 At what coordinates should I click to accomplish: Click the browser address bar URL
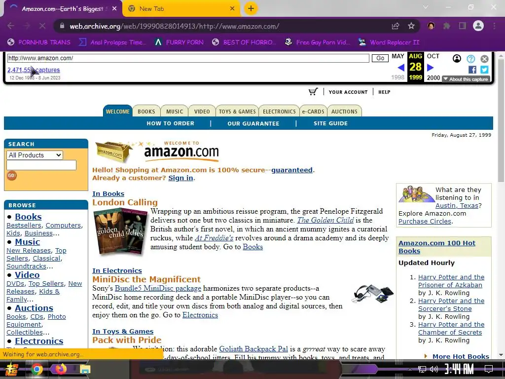click(x=174, y=26)
